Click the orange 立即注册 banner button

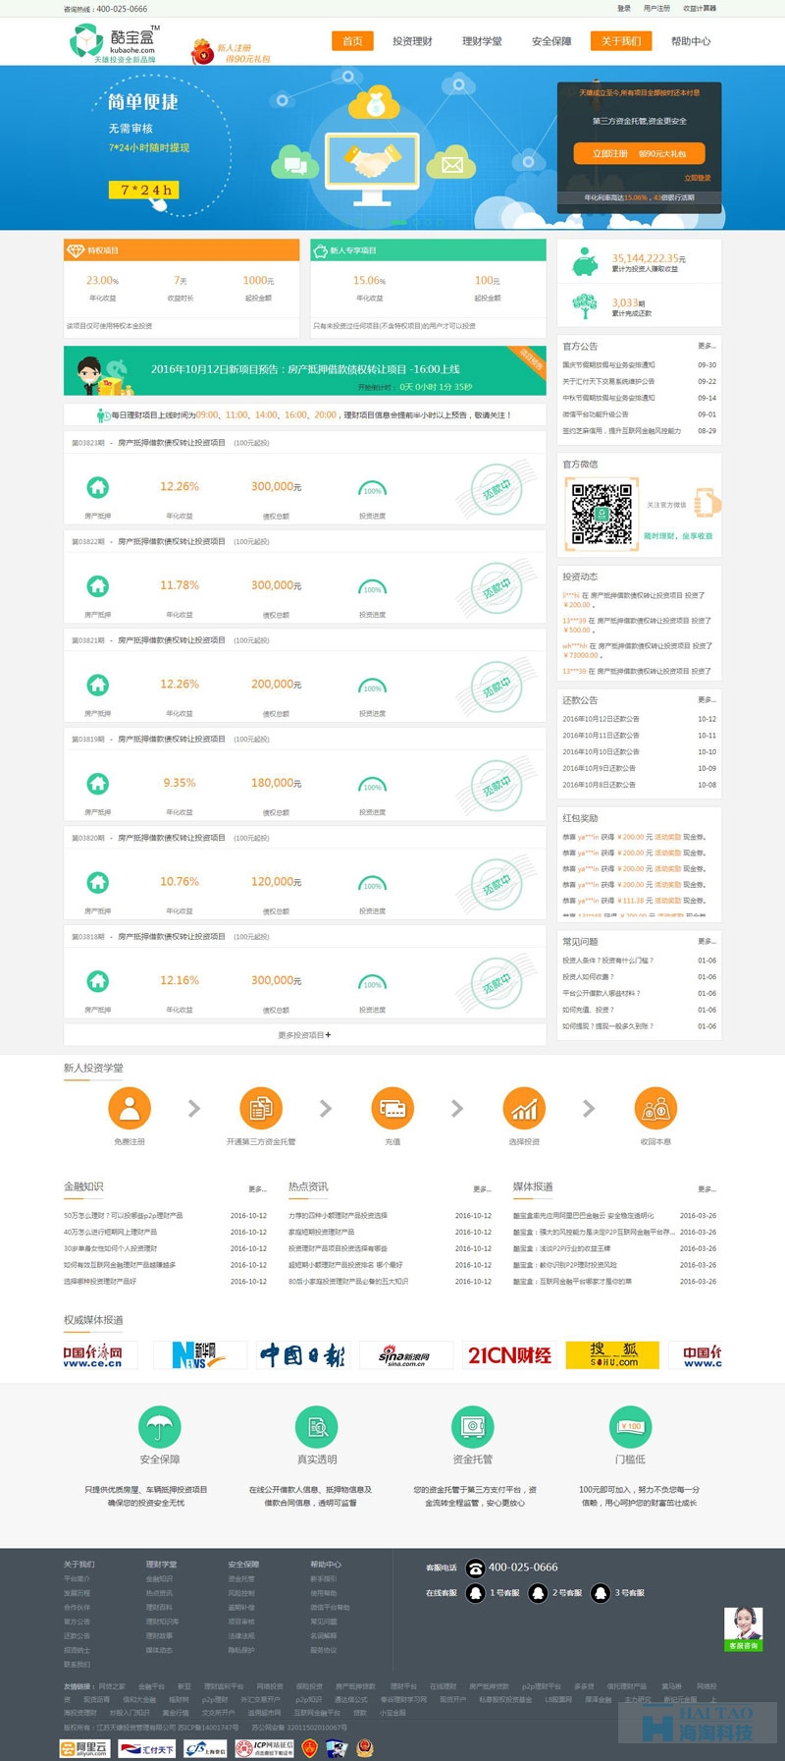coord(639,153)
